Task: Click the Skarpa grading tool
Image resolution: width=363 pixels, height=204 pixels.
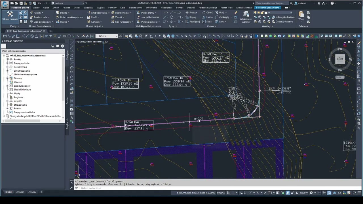Action: click(x=62, y=22)
